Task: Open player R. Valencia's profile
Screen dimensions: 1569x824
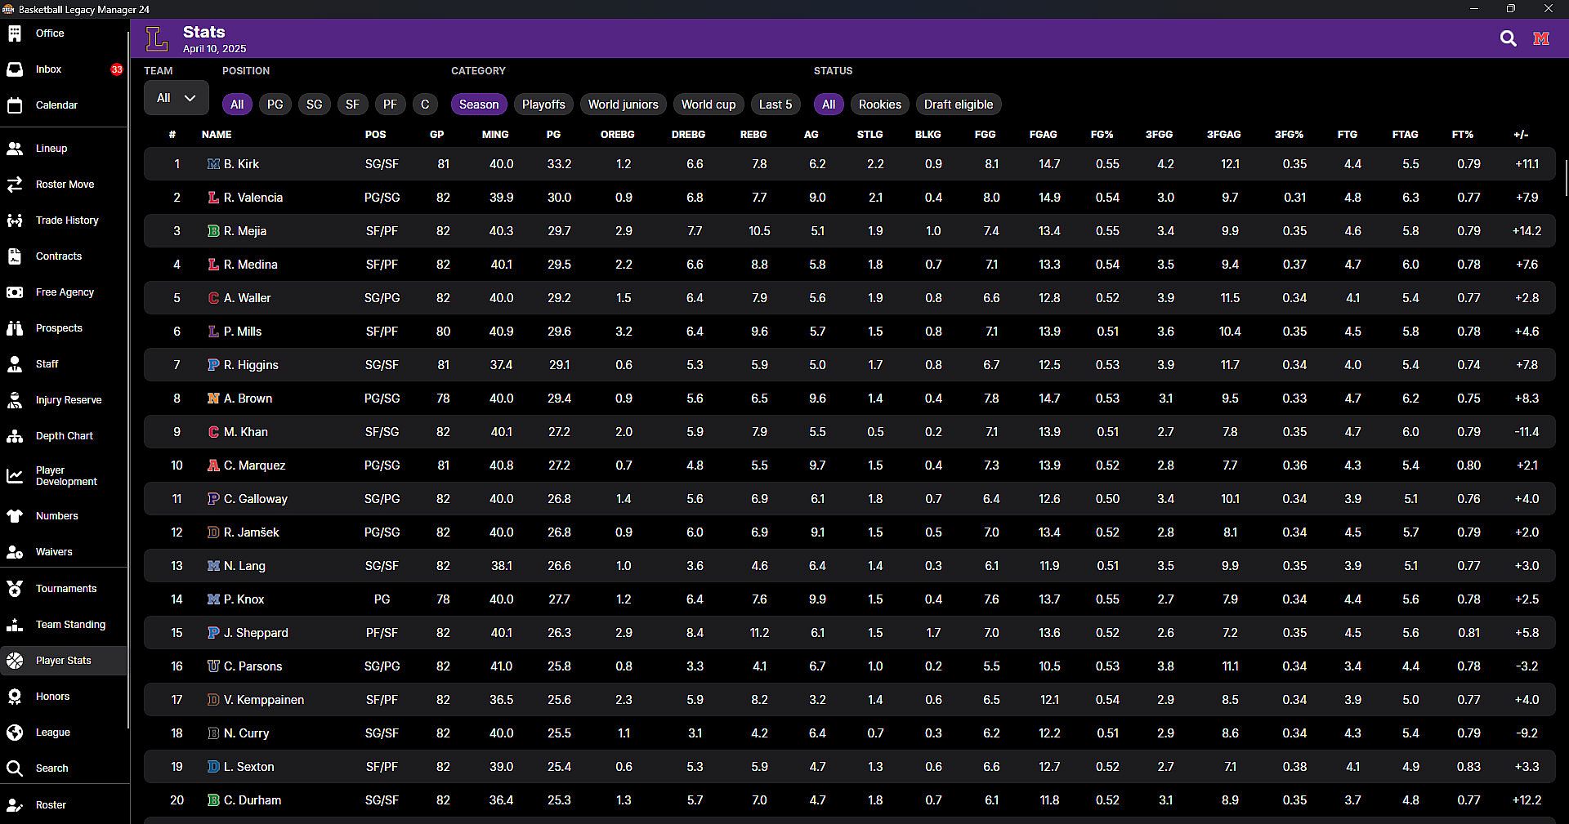Action: pos(253,198)
